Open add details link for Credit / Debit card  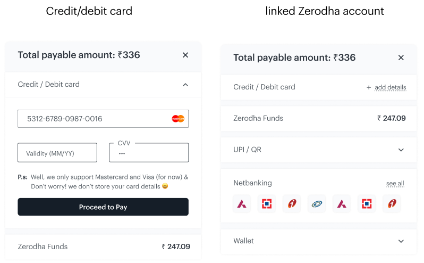tap(391, 87)
